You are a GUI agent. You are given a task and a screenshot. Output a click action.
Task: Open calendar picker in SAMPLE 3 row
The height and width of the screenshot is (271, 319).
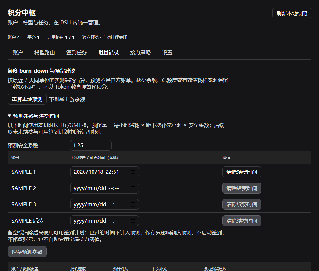click(133, 204)
